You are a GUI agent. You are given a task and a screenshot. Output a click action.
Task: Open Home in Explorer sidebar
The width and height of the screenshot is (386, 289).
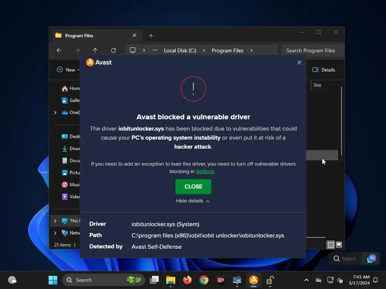click(70, 88)
